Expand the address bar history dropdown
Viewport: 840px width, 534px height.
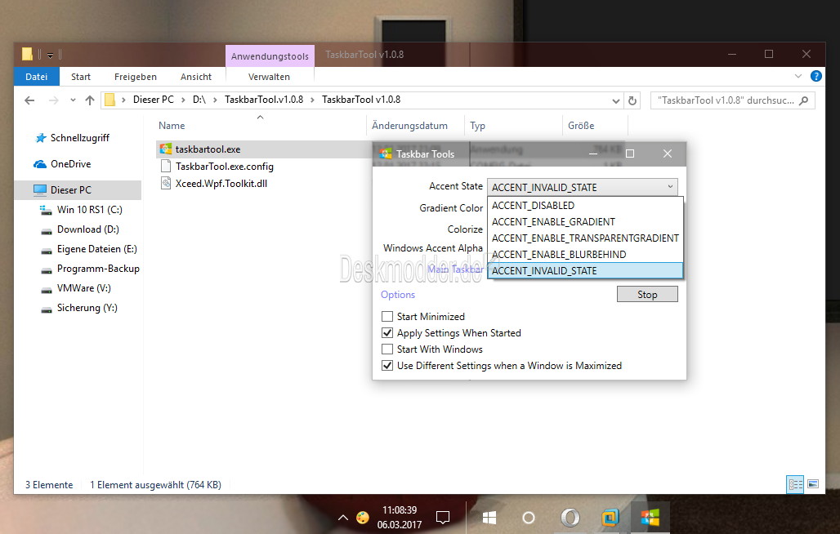(x=615, y=100)
